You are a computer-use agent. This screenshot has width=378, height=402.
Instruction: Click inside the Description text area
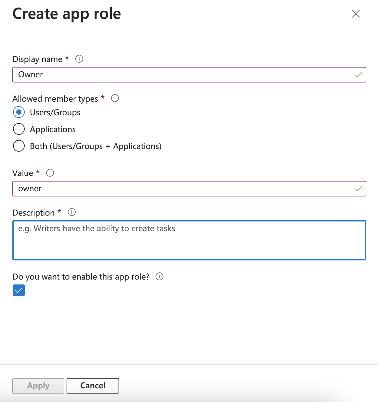(x=189, y=240)
